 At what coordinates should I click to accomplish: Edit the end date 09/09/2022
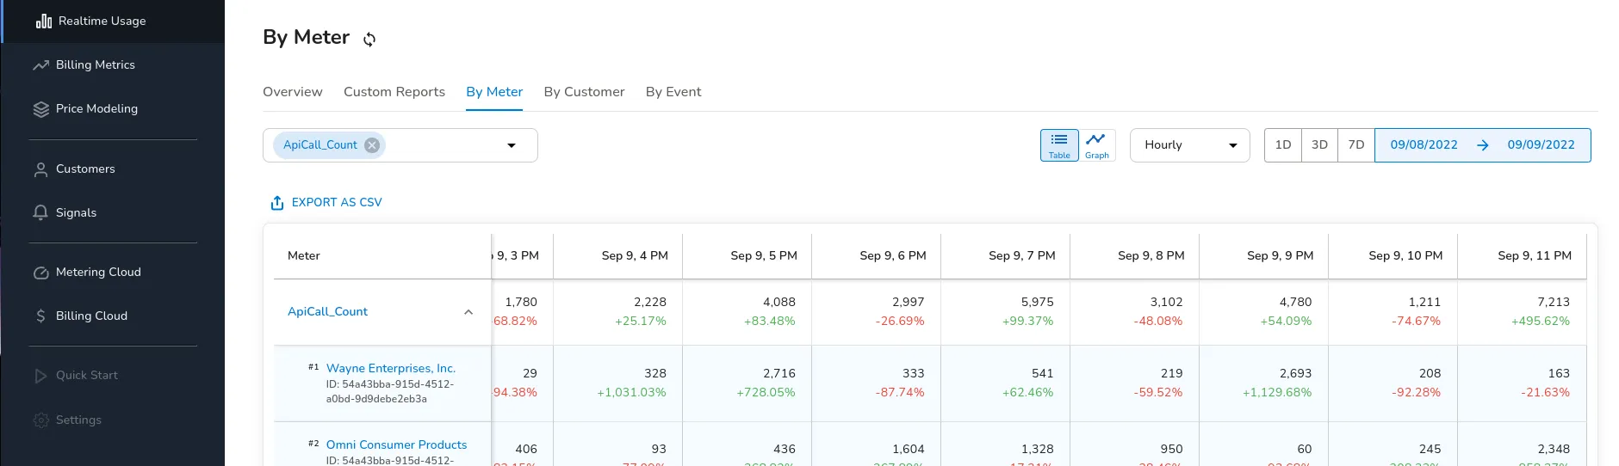pyautogui.click(x=1541, y=145)
